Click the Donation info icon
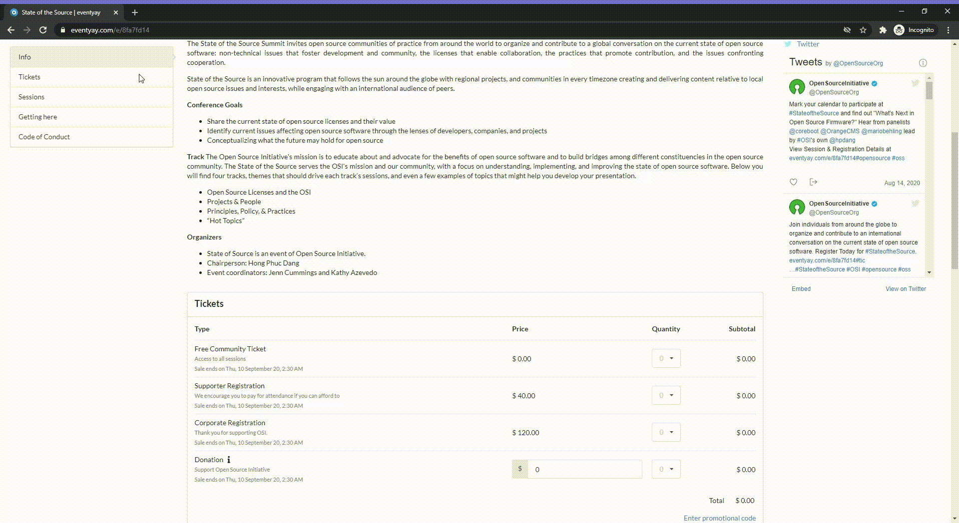This screenshot has height=523, width=959. [229, 460]
